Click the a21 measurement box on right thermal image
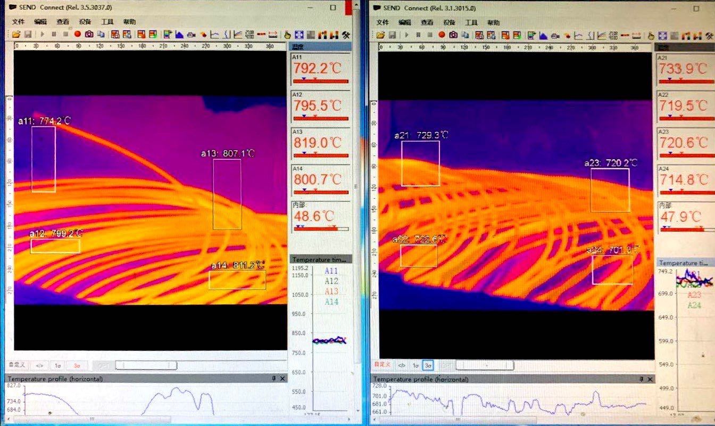This screenshot has height=426, width=715. (420, 163)
